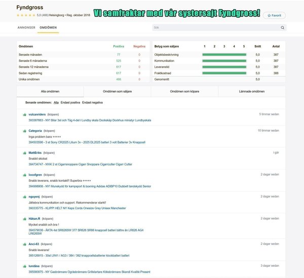Screen dimensions: 304x278
Task: Click the Objektsbeskrivning green rating bar
Action: 224,54
